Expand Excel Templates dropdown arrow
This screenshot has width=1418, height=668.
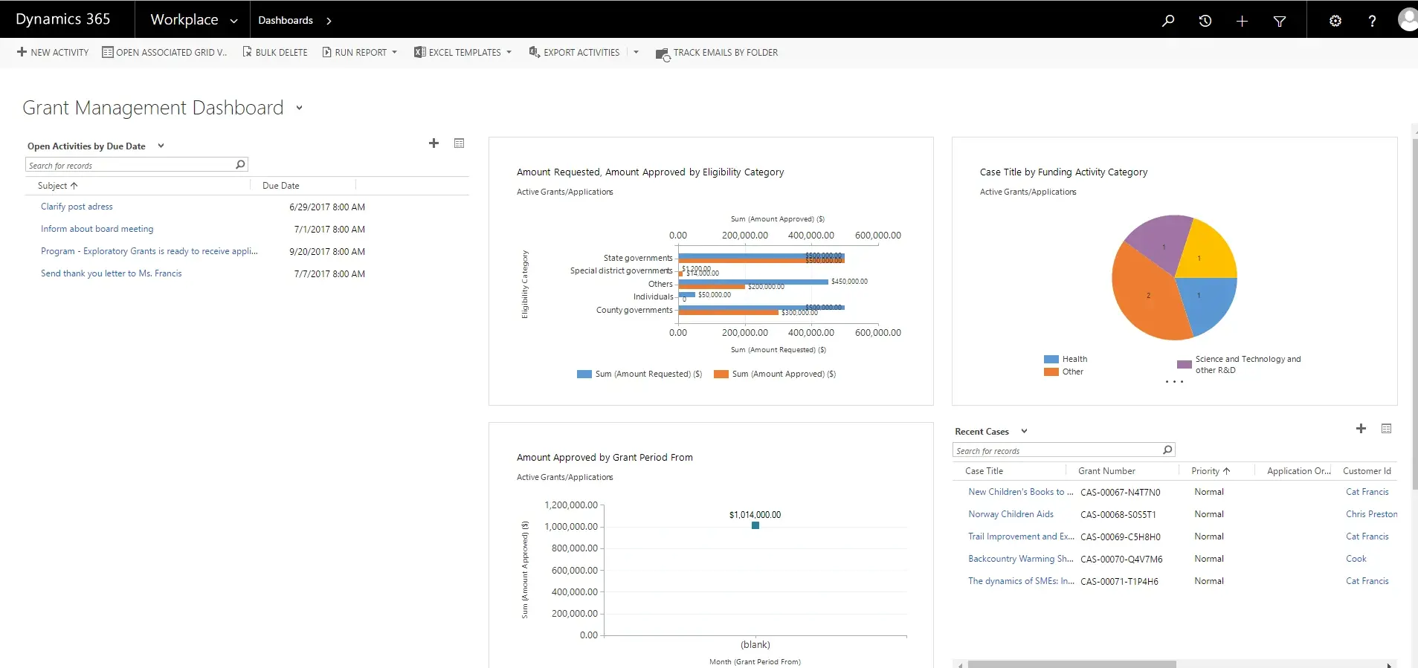point(509,52)
